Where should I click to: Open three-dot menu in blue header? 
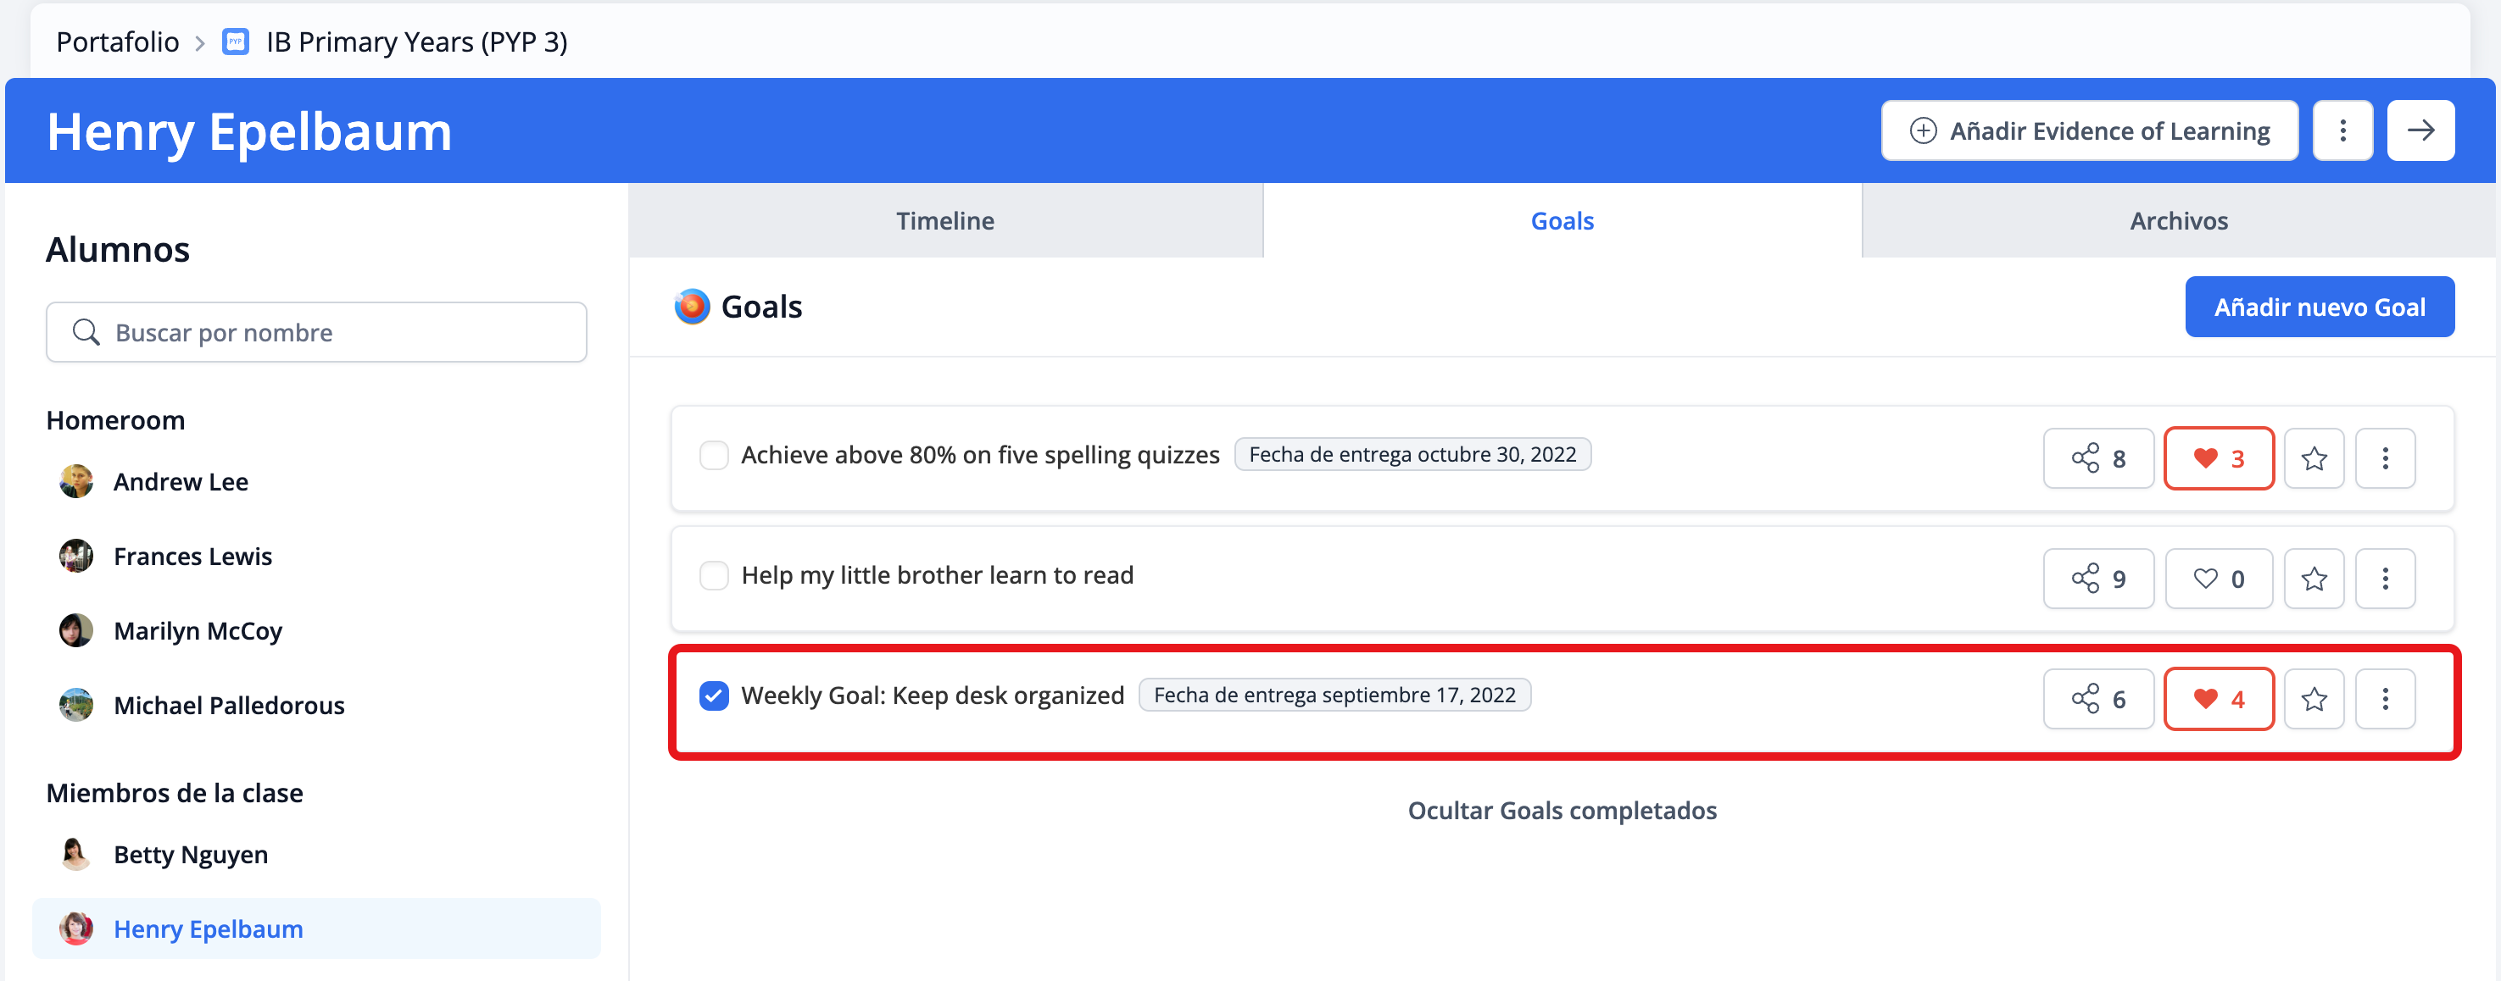pos(2342,130)
